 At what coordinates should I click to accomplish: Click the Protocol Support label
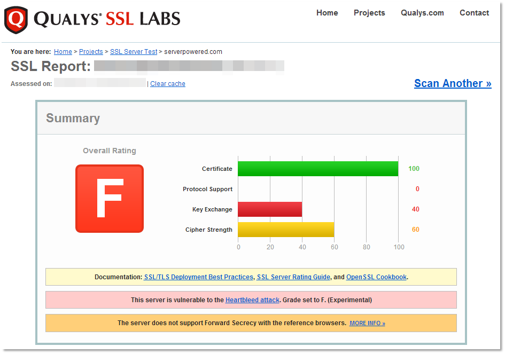(x=207, y=189)
